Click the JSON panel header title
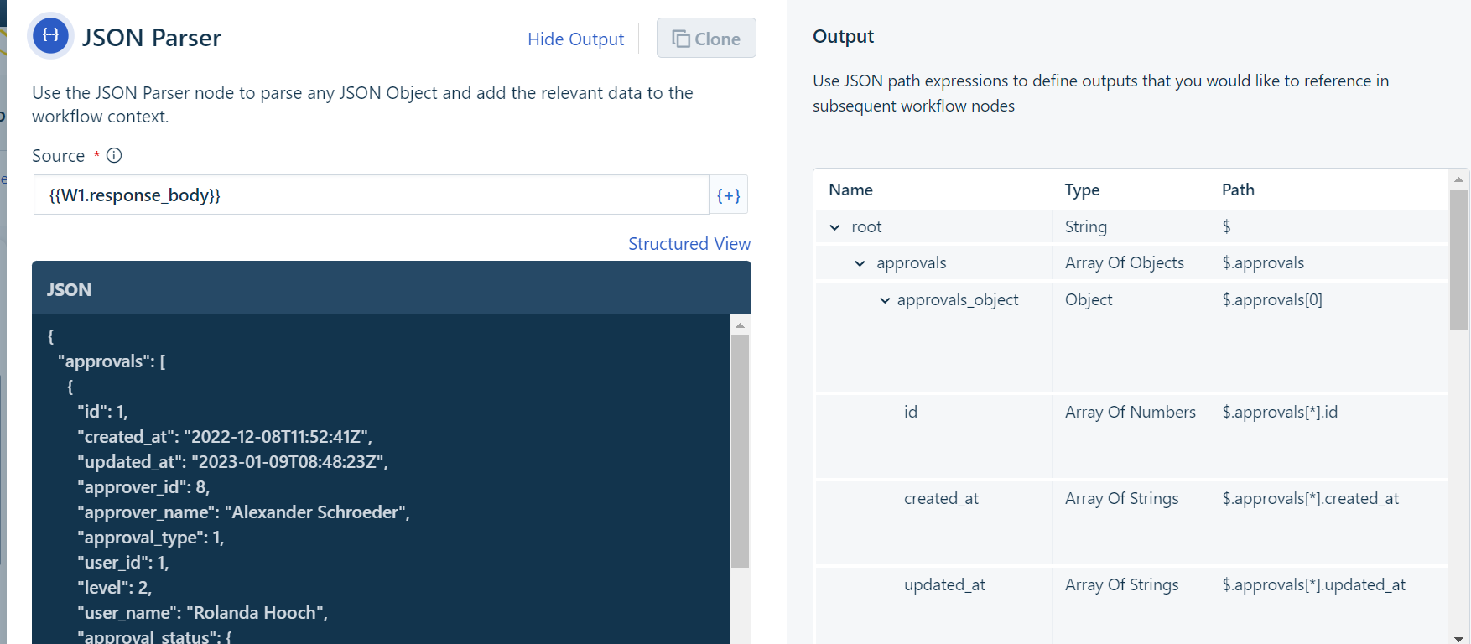 pos(69,289)
